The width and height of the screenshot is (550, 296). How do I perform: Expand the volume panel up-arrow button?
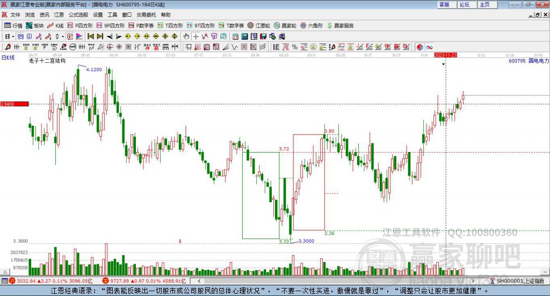pyautogui.click(x=5, y=272)
